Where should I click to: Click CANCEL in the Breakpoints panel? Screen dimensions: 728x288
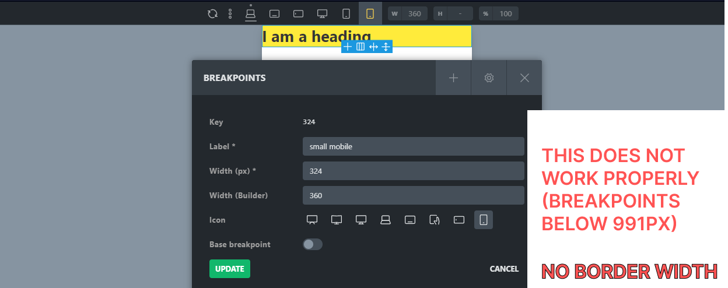coord(504,269)
